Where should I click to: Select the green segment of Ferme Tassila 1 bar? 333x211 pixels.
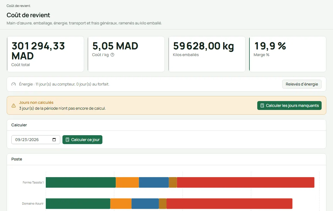tap(81, 182)
